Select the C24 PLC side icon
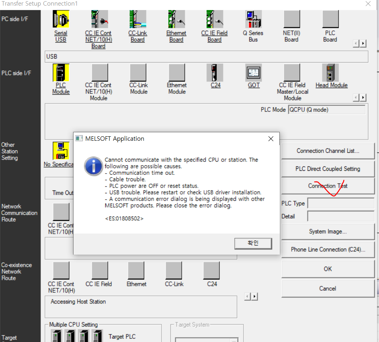This screenshot has height=342, width=379. [215, 73]
